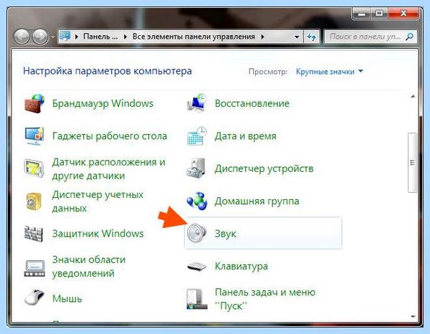Expand chevron after Все элементы панели управления
The height and width of the screenshot is (334, 430).
[263, 37]
